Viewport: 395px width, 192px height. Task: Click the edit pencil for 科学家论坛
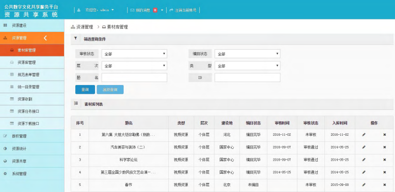point(363,160)
